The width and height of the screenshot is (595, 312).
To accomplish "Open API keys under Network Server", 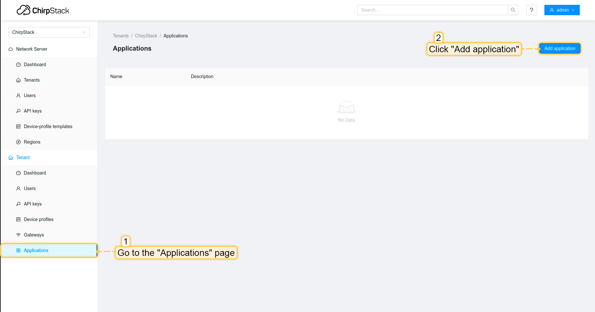I will (33, 111).
